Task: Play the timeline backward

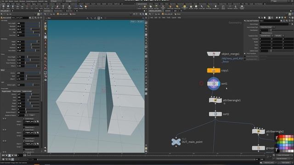Action: click(x=6, y=155)
